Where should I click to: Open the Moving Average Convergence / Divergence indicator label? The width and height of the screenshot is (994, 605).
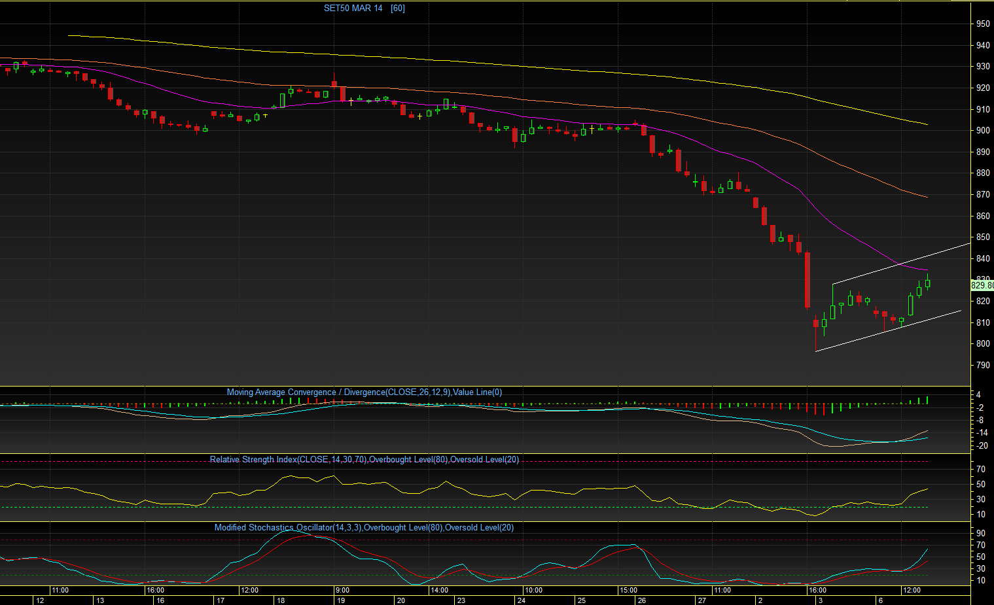tap(364, 392)
